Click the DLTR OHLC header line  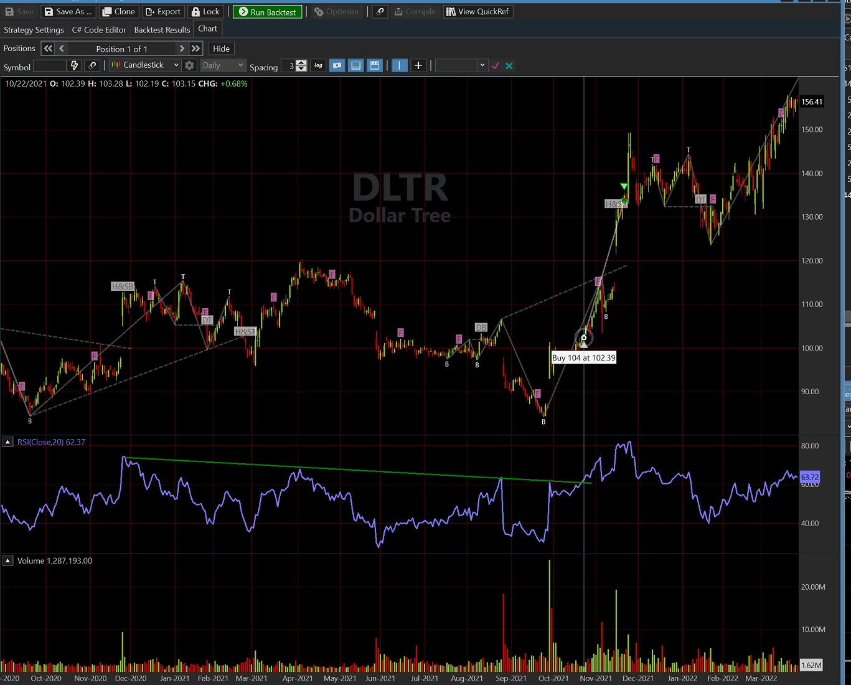[x=126, y=83]
